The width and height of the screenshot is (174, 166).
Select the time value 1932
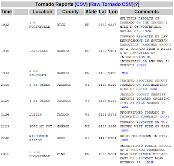(x=5, y=25)
